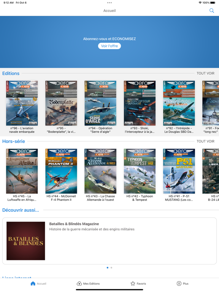Open TOUT VOIR for Hors-série
This screenshot has width=219, height=292.
click(x=205, y=141)
